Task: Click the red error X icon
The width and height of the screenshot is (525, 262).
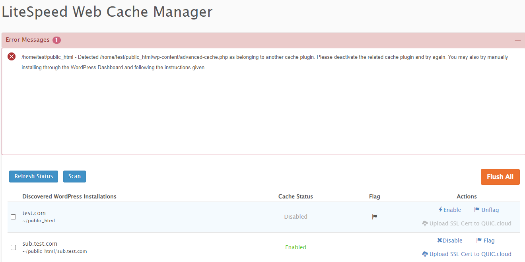Action: point(12,56)
